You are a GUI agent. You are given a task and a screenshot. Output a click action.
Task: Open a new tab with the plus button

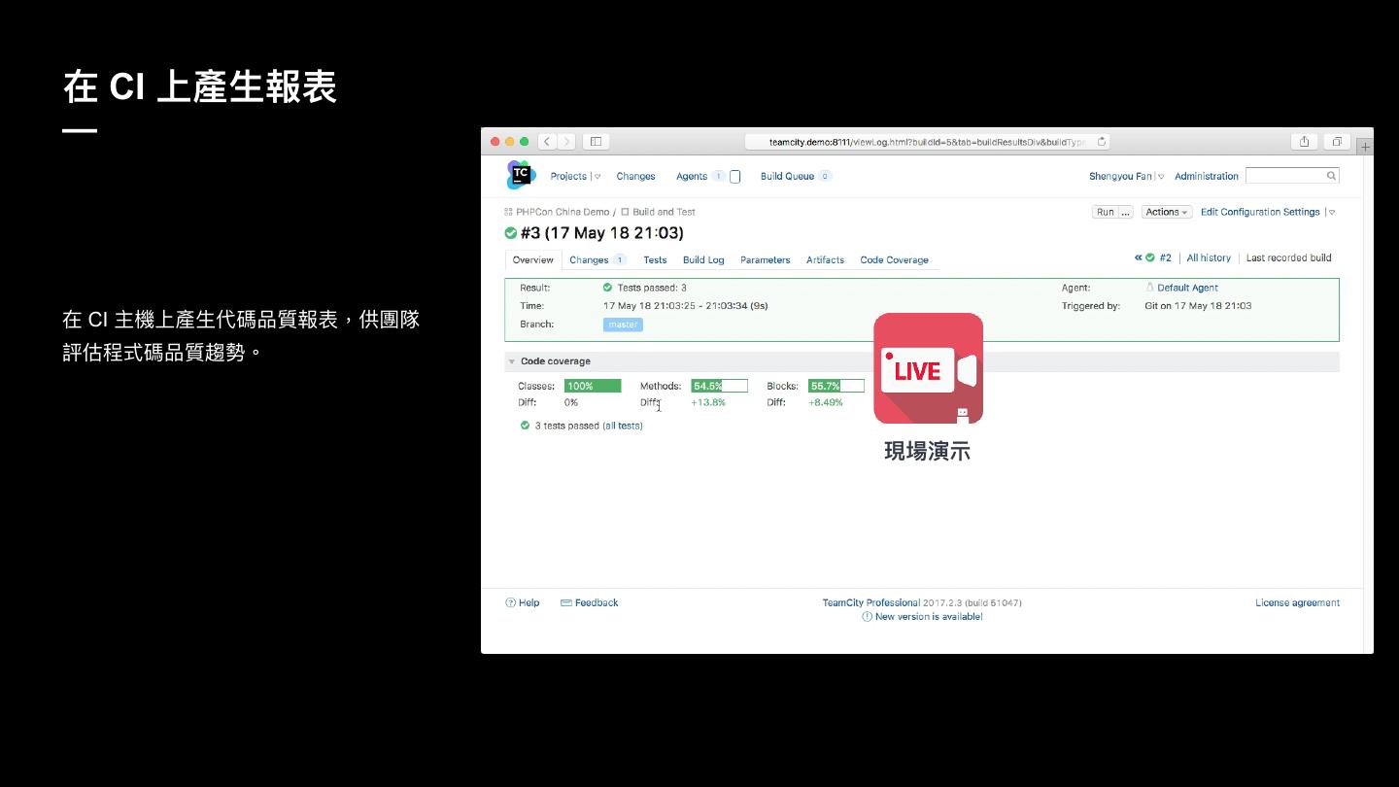click(x=1365, y=147)
